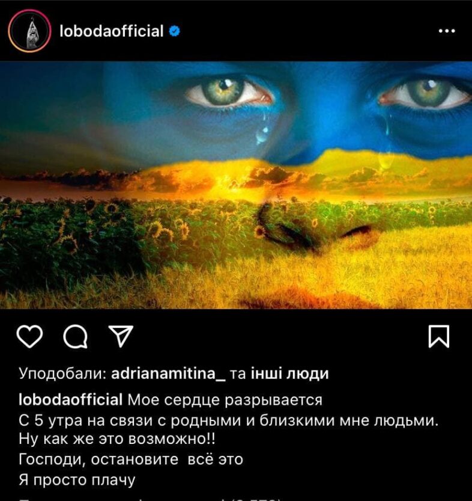This screenshot has width=472, height=501.
Task: Like the post with the heart icon
Action: pyautogui.click(x=29, y=336)
